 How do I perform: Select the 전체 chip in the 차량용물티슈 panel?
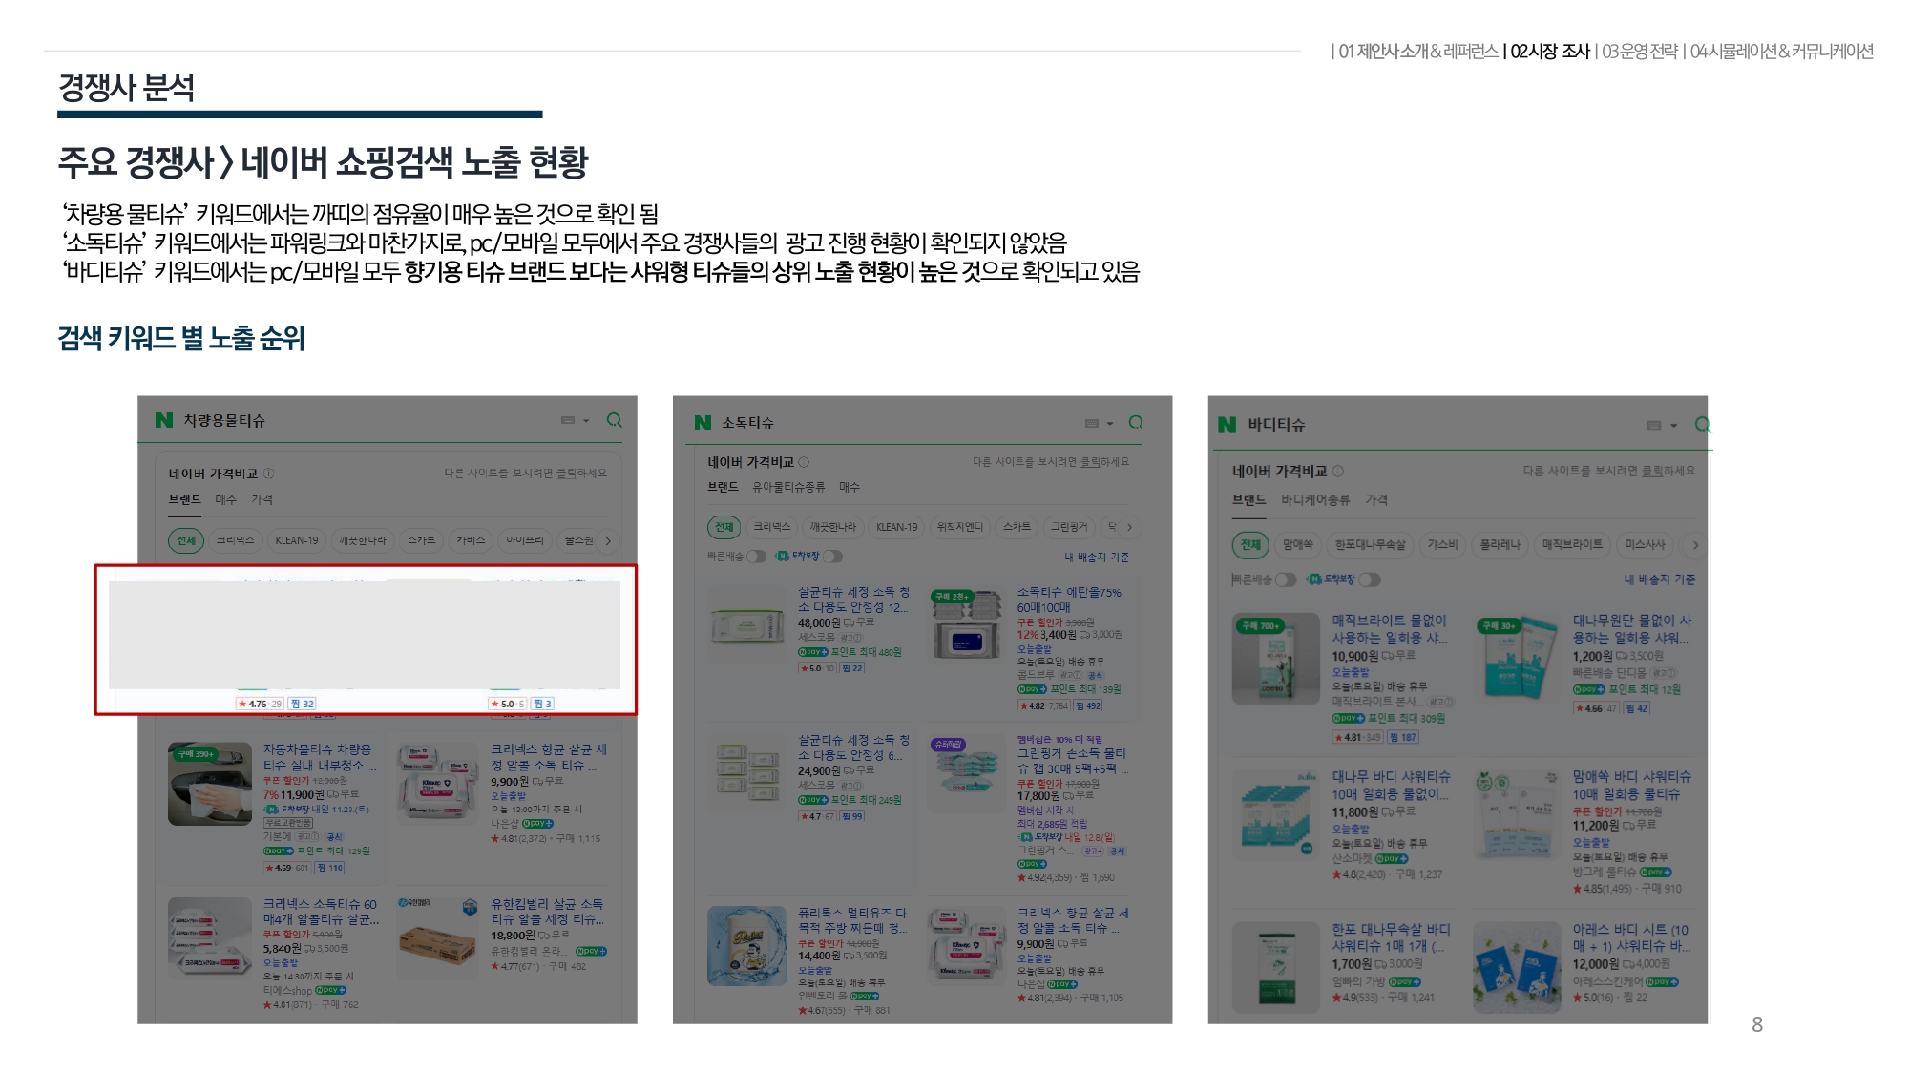point(185,540)
